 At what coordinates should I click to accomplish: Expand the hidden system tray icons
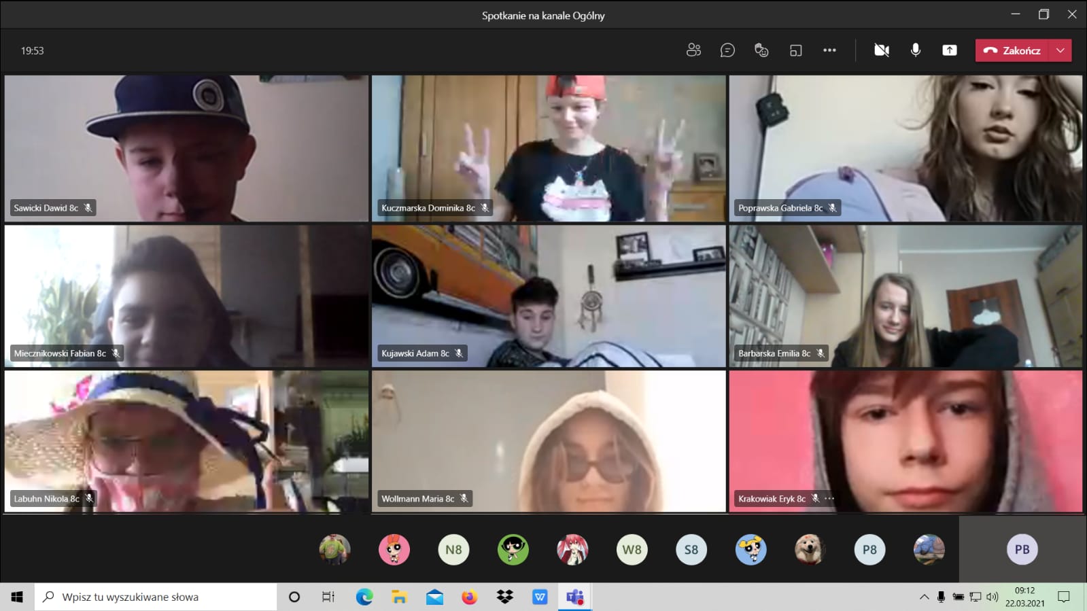click(924, 597)
